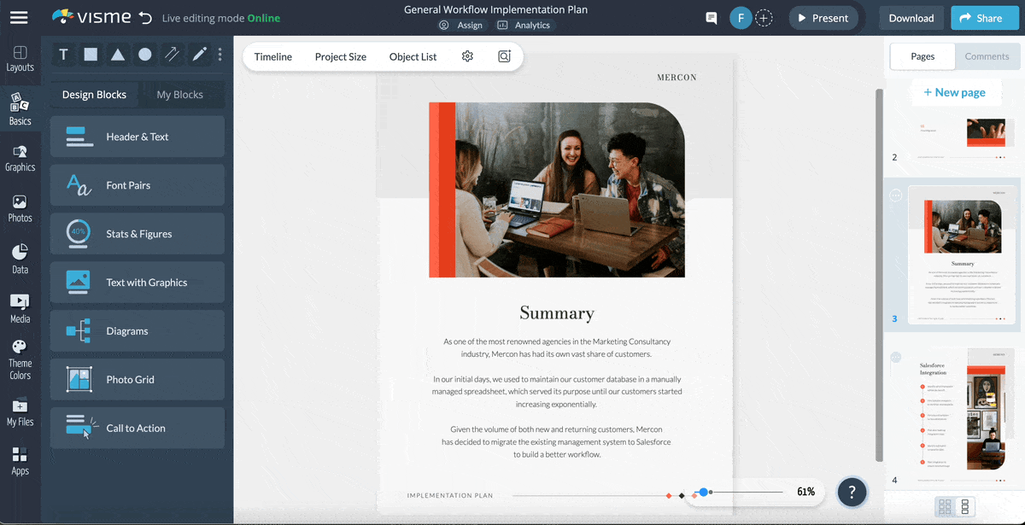Click the New page button
The height and width of the screenshot is (525, 1025).
point(956,92)
